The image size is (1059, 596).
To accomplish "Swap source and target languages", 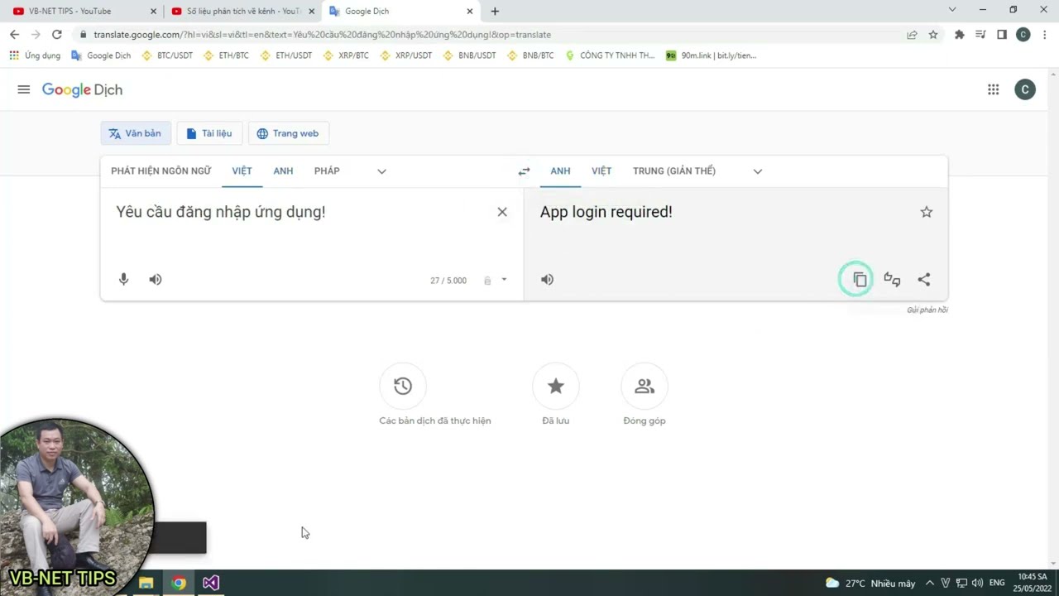I will 524,171.
